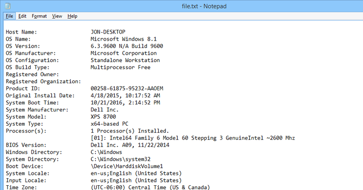Click BIOS value 'Dell Inc. A09, 11/22/2014'

pyautogui.click(x=130, y=145)
